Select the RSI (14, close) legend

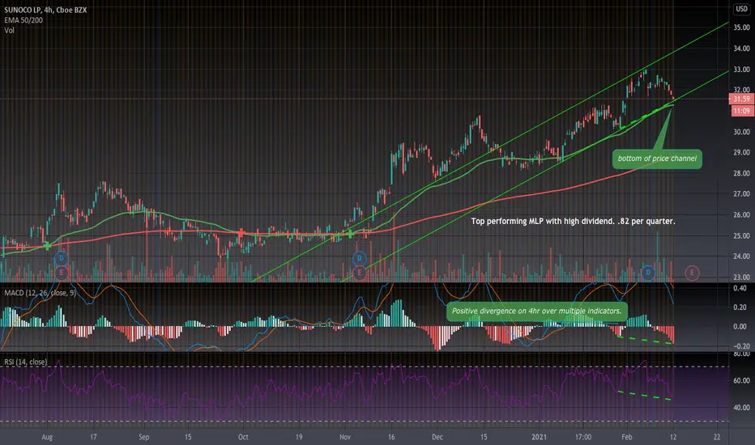pos(26,362)
